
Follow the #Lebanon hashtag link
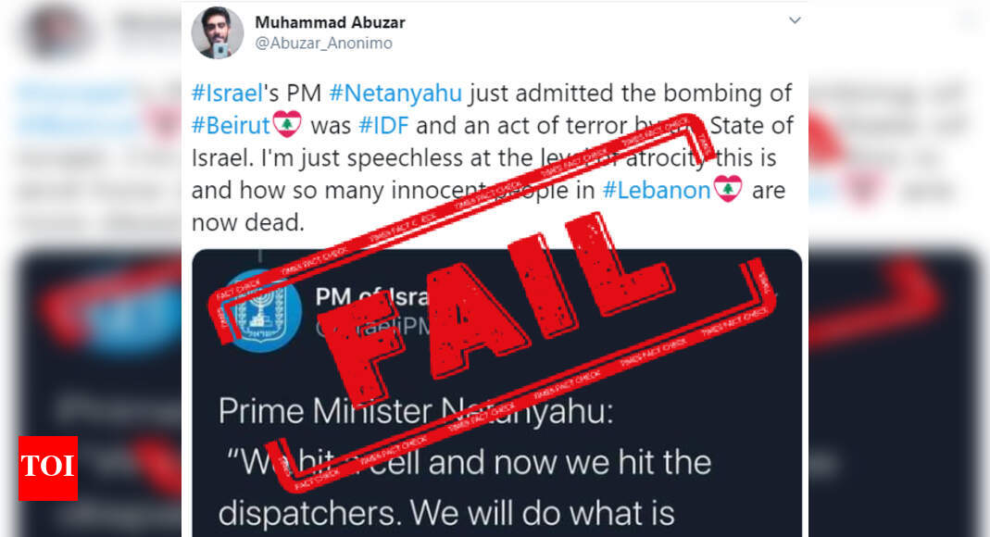click(657, 190)
